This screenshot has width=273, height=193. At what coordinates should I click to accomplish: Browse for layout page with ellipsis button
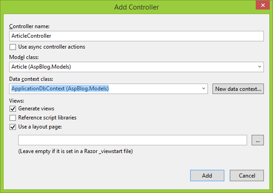click(x=258, y=140)
